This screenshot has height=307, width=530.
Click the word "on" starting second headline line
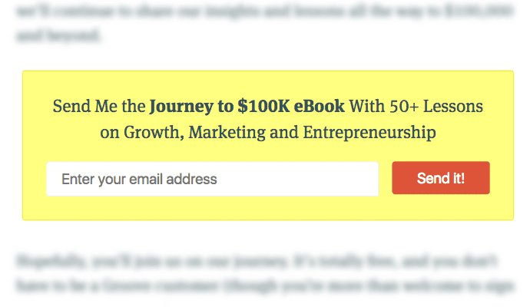pos(110,132)
